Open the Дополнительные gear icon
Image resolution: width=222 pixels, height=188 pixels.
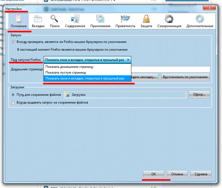pyautogui.click(x=200, y=19)
